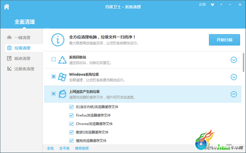Click the 全不选 link
The image size is (246, 153).
[64, 148]
